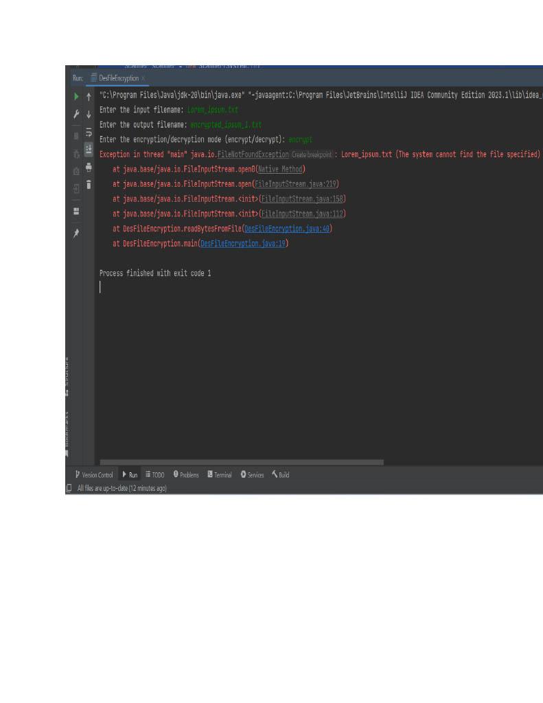Open the Bookmarks side panel
Screen dimensions: 543x703
(x=67, y=434)
